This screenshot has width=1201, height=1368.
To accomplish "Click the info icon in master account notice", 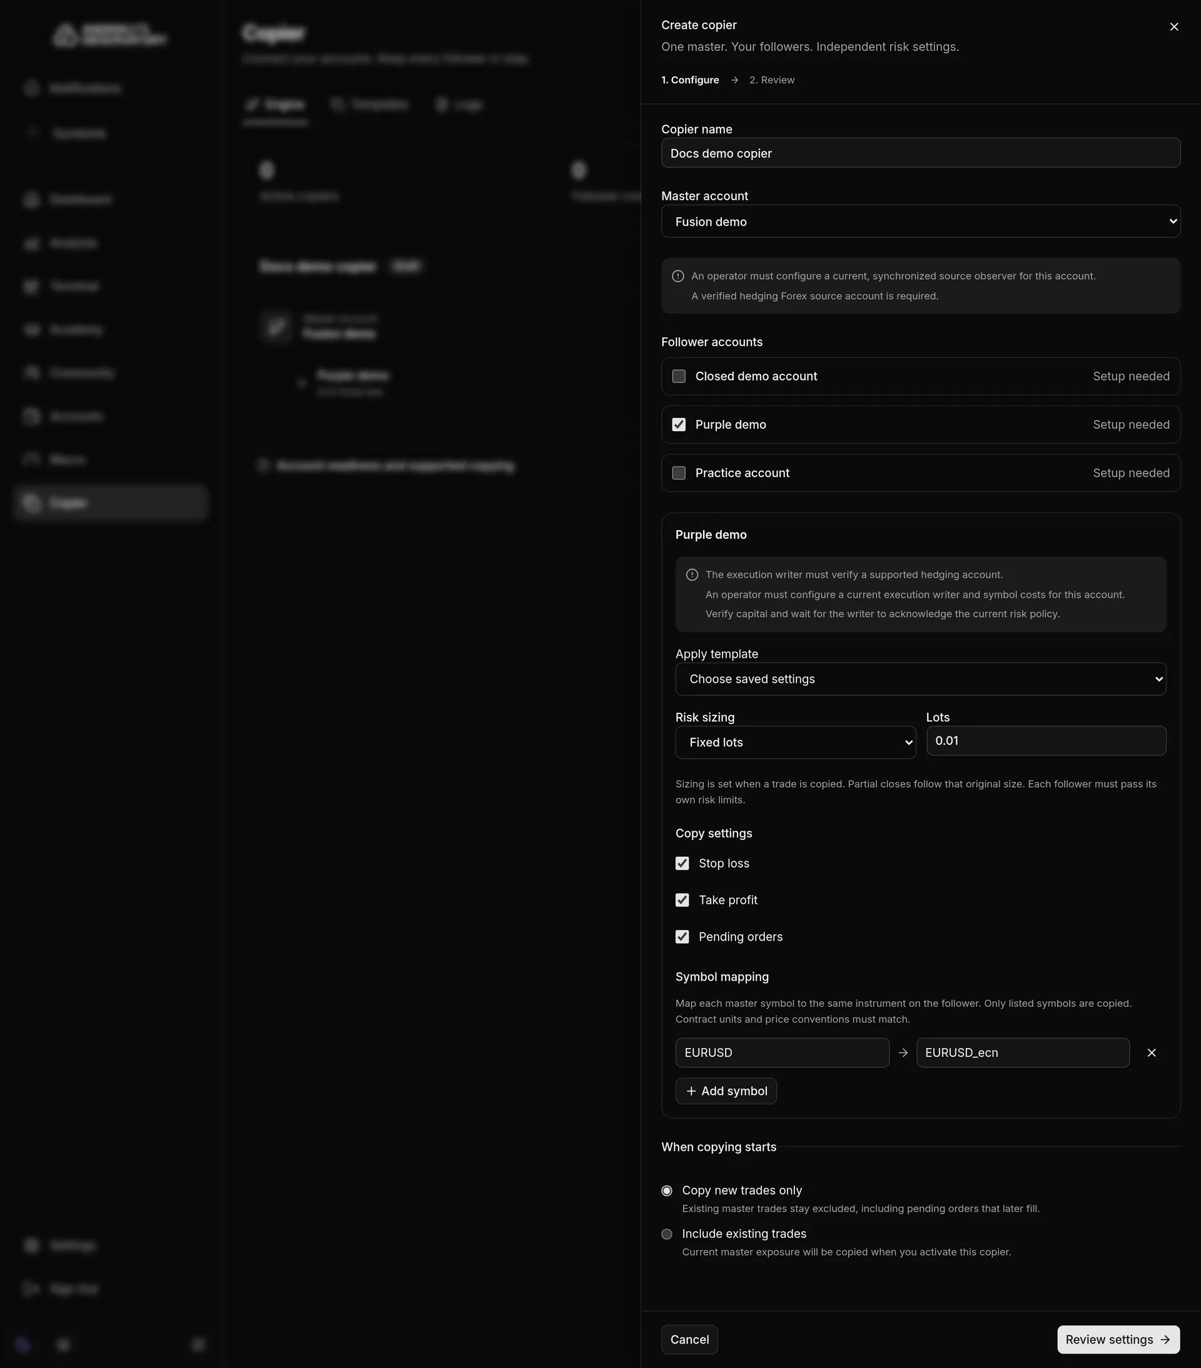I will tap(678, 276).
